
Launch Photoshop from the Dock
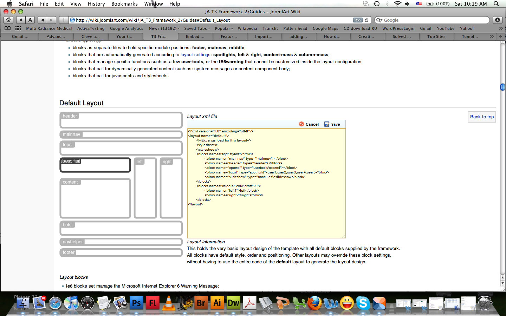(x=136, y=303)
